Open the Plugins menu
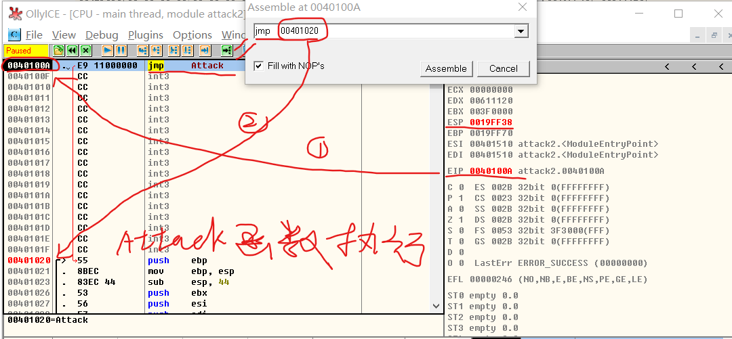The image size is (732, 339). point(145,35)
